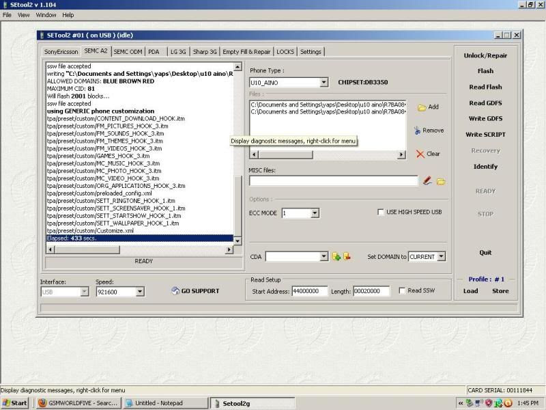Open the LG 3G tab
The height and width of the screenshot is (410, 546).
click(178, 52)
